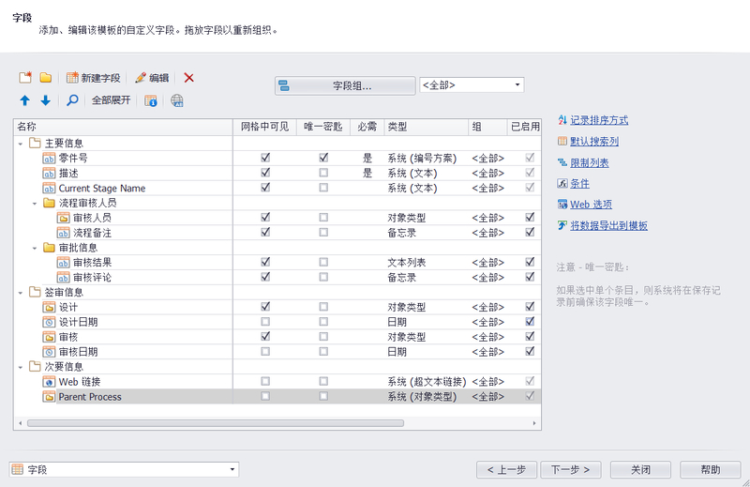750x487 pixels.
Task: Click the magnifier search icon
Action: [x=72, y=100]
